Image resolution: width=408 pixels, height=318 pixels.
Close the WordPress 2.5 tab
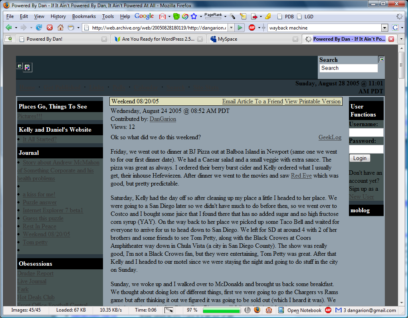point(200,39)
